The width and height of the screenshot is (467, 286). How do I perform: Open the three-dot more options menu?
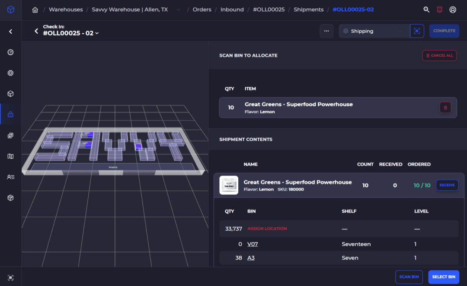pos(326,31)
